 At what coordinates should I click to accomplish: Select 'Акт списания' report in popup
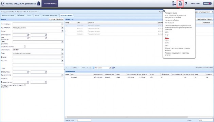[170, 23]
